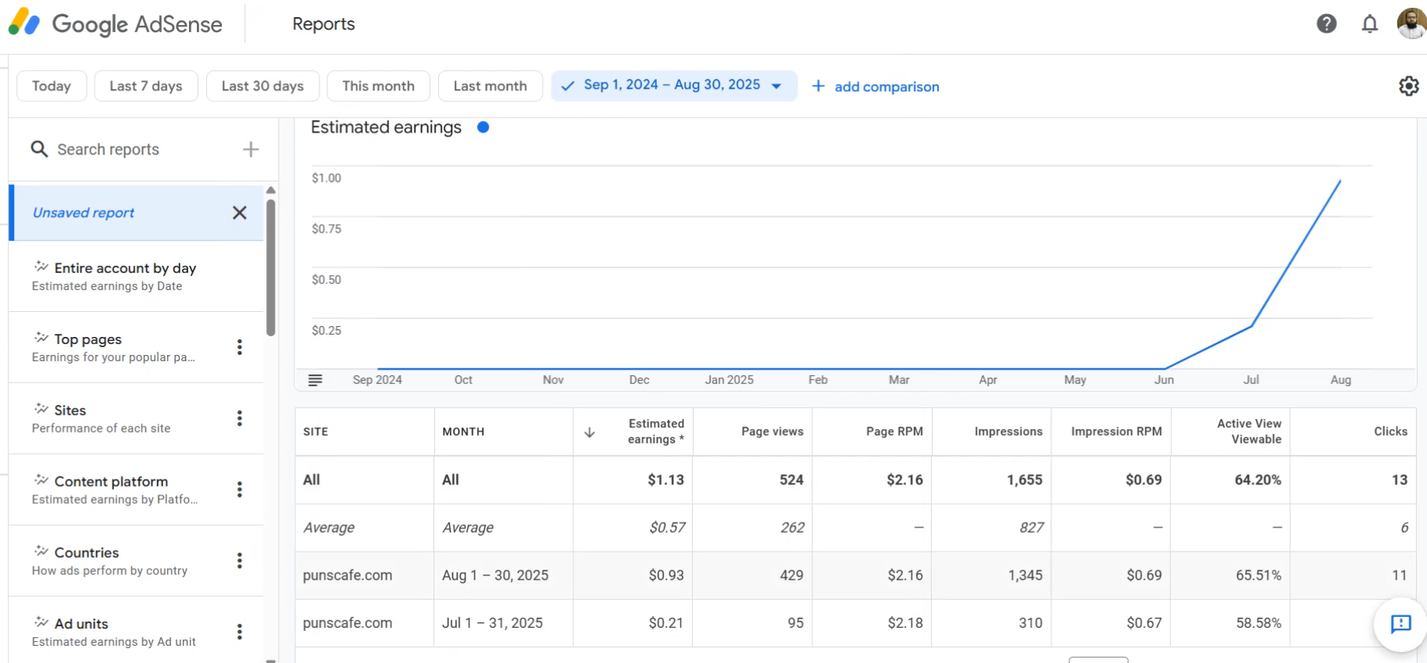Screen dimensions: 1427x663
Task: Add a new report with plus icon
Action: 251,149
